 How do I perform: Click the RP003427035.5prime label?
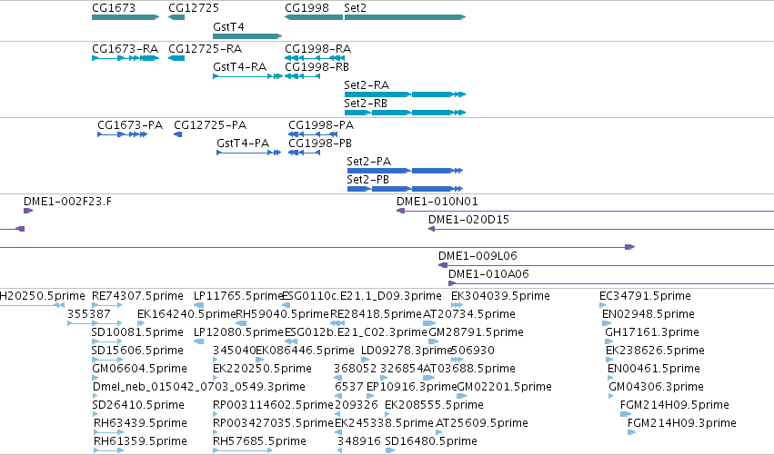click(274, 423)
